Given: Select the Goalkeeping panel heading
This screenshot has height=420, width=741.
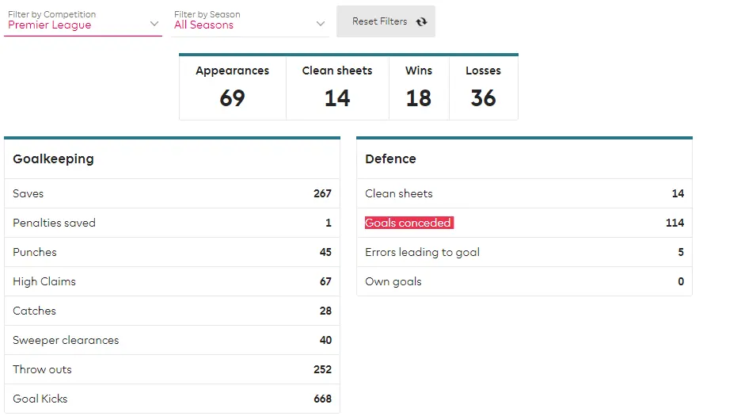Looking at the screenshot, I should 53,158.
